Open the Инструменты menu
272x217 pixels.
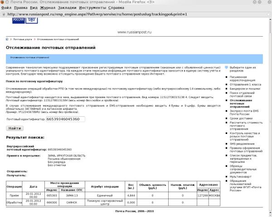coord(92,8)
